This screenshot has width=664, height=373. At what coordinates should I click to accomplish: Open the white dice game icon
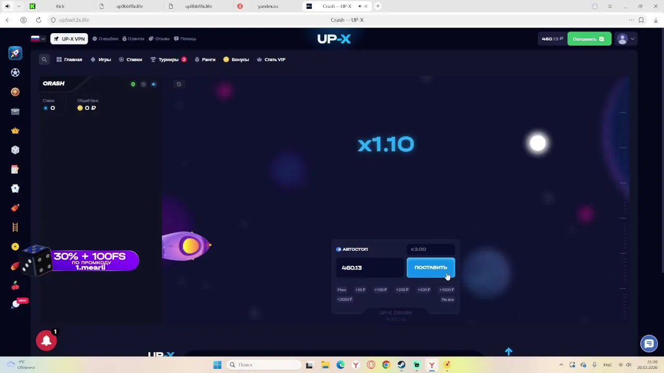tap(15, 150)
